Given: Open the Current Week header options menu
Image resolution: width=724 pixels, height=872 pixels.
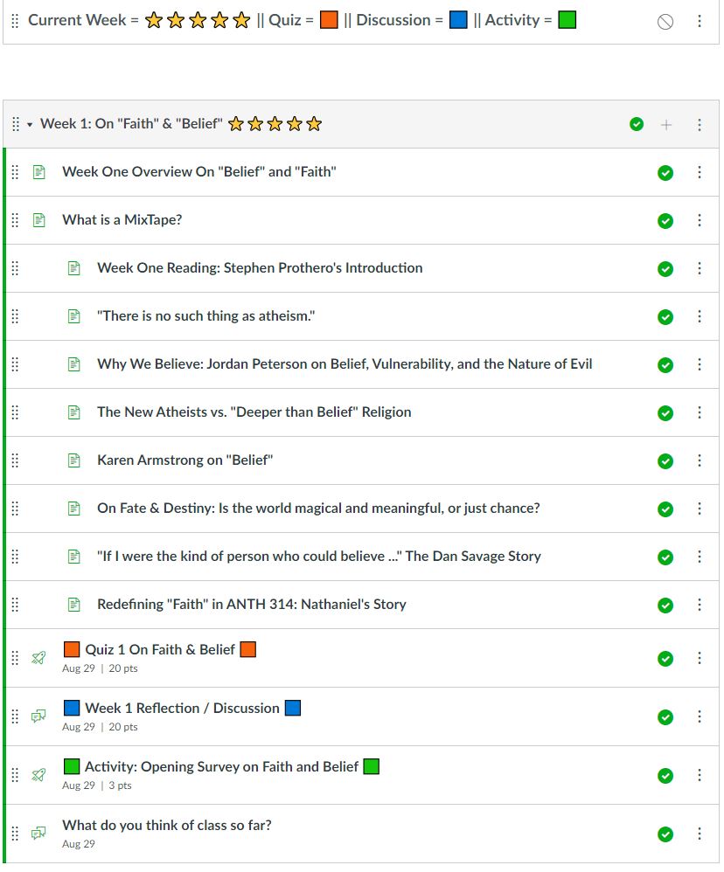Looking at the screenshot, I should coord(699,21).
